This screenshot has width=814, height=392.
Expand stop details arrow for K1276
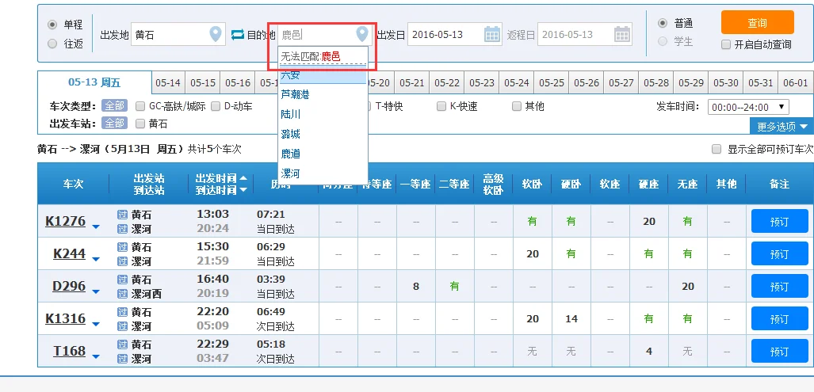point(96,226)
